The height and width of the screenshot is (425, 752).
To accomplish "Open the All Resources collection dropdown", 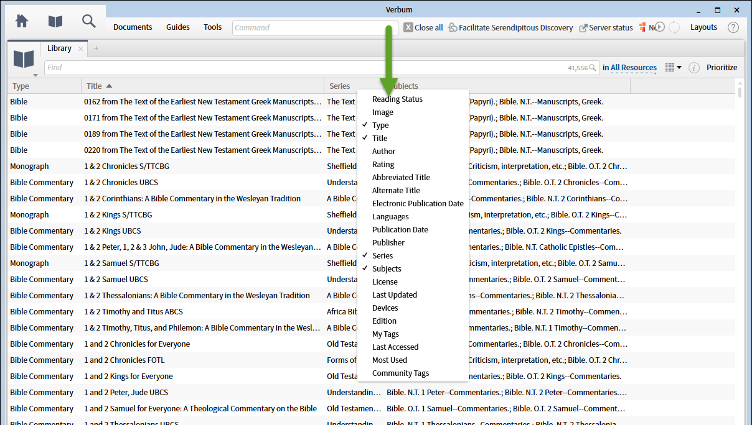I will pos(634,67).
